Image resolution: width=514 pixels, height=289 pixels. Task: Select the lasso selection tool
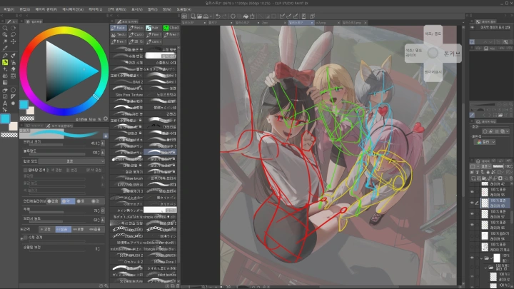(13, 35)
